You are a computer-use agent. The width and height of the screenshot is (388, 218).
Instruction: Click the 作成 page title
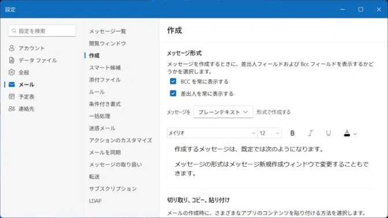coord(174,30)
